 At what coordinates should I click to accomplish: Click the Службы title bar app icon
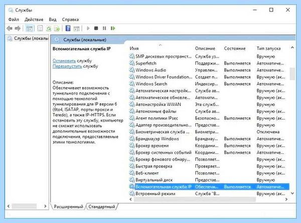[11, 10]
